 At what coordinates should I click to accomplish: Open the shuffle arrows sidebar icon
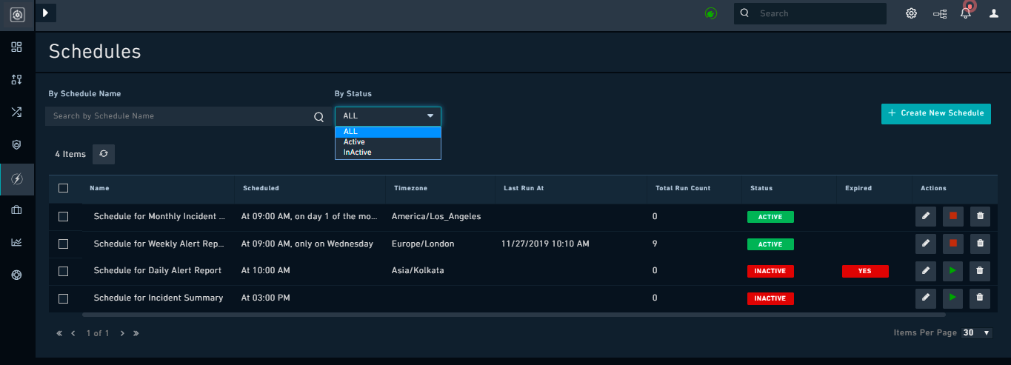click(17, 113)
